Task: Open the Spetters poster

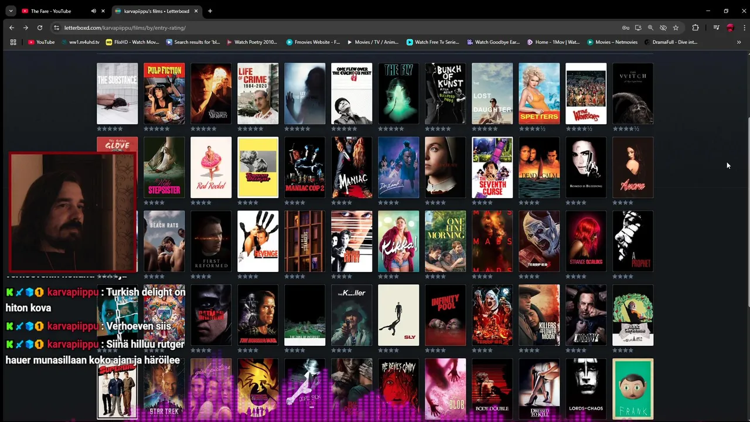Action: click(539, 94)
